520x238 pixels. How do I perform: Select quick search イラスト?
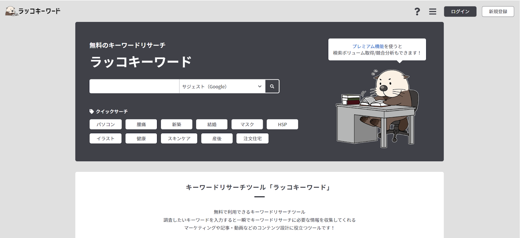[x=106, y=138]
